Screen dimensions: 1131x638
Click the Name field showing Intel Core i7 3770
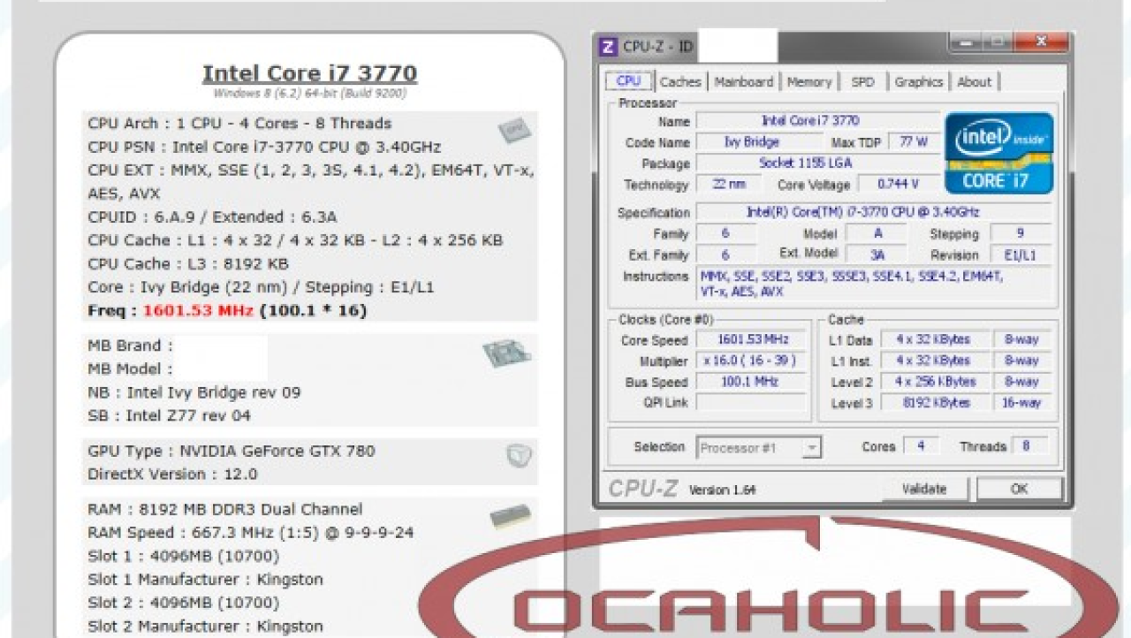click(x=816, y=121)
